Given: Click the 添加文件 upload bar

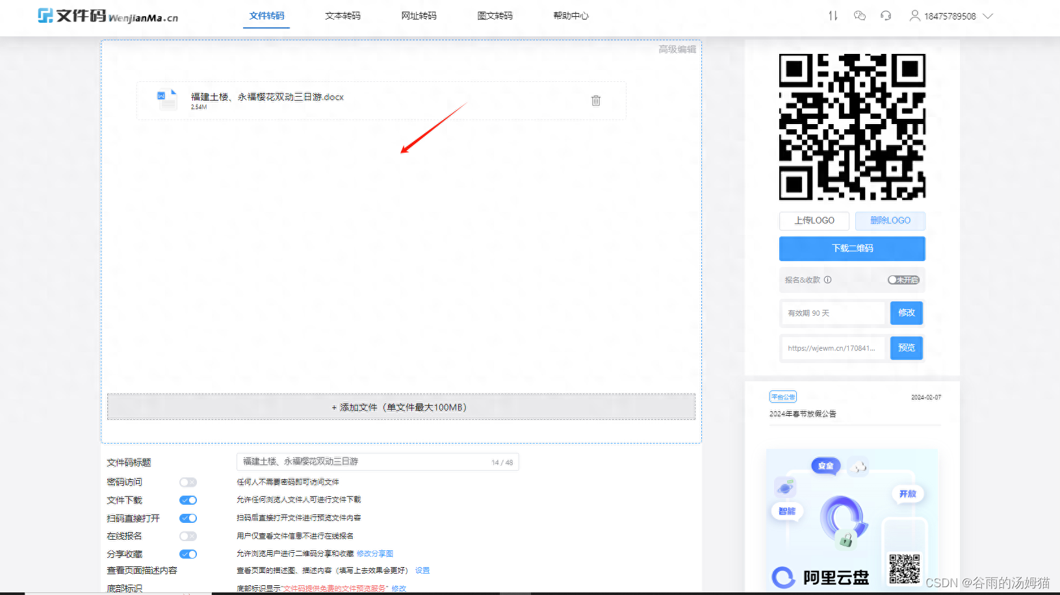Looking at the screenshot, I should coord(401,407).
